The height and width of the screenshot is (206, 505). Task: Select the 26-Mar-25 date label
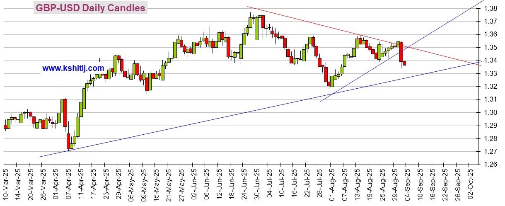coord(42,185)
